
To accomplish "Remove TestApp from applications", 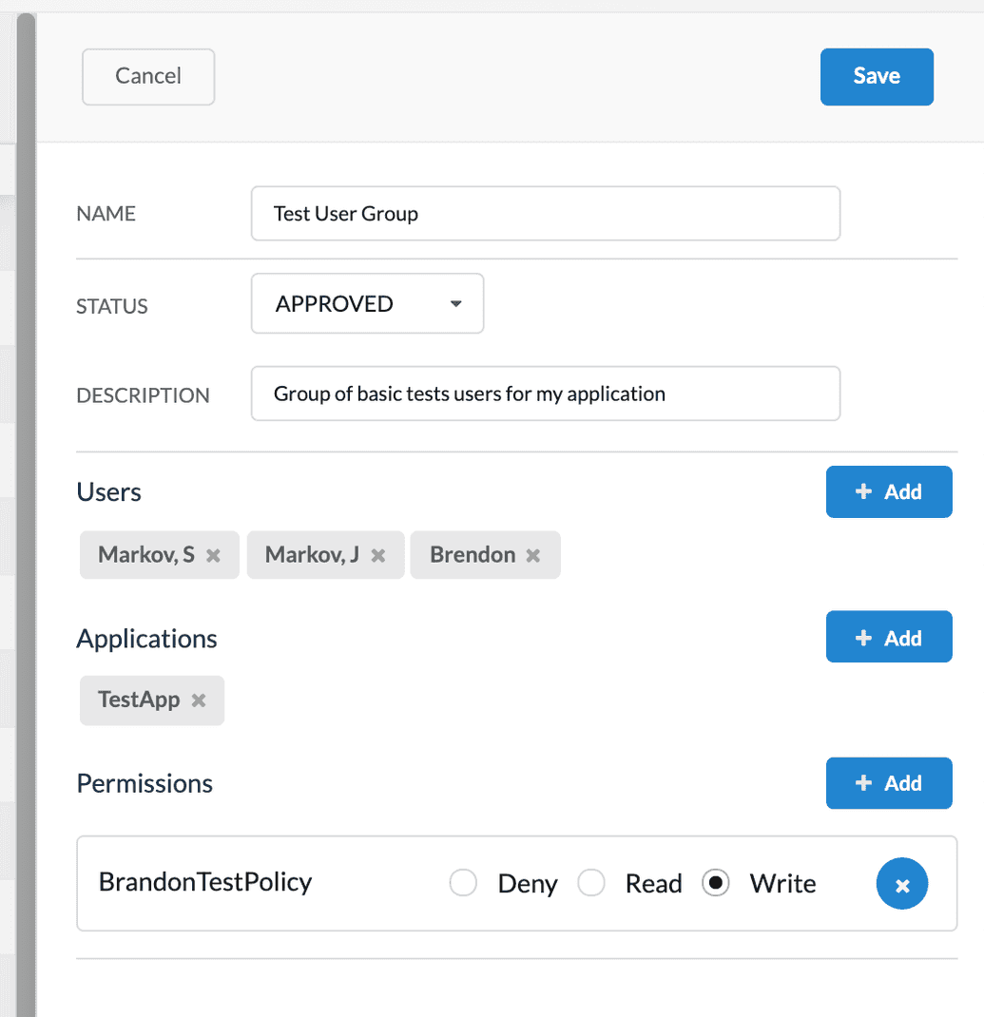I will pos(199,700).
